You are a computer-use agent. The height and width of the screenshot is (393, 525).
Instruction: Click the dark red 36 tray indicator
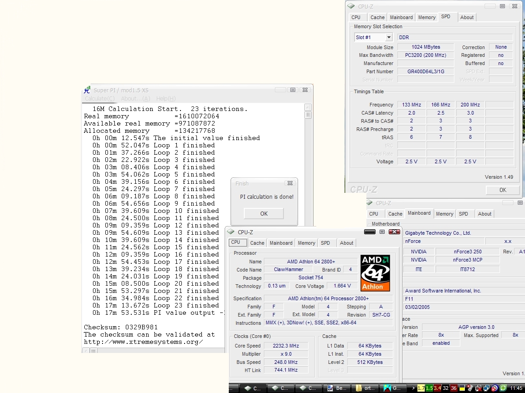(454, 388)
